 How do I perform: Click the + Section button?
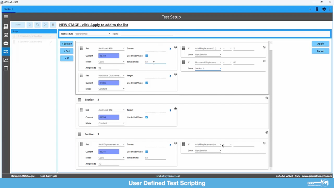[x=67, y=44]
